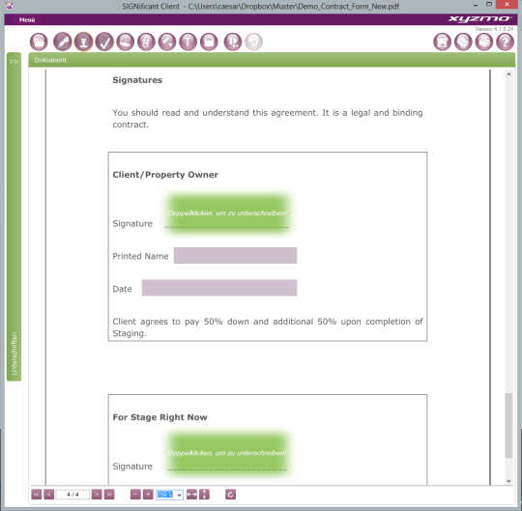Click the vertical scrollbar thumb
Viewport: 522px width, 511px height.
coord(508,425)
